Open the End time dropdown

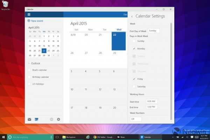click(152, 107)
